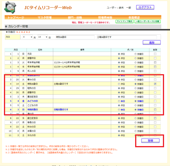Switch to 一般ユーザーモード via green button
170x166 pixels.
click(x=147, y=21)
